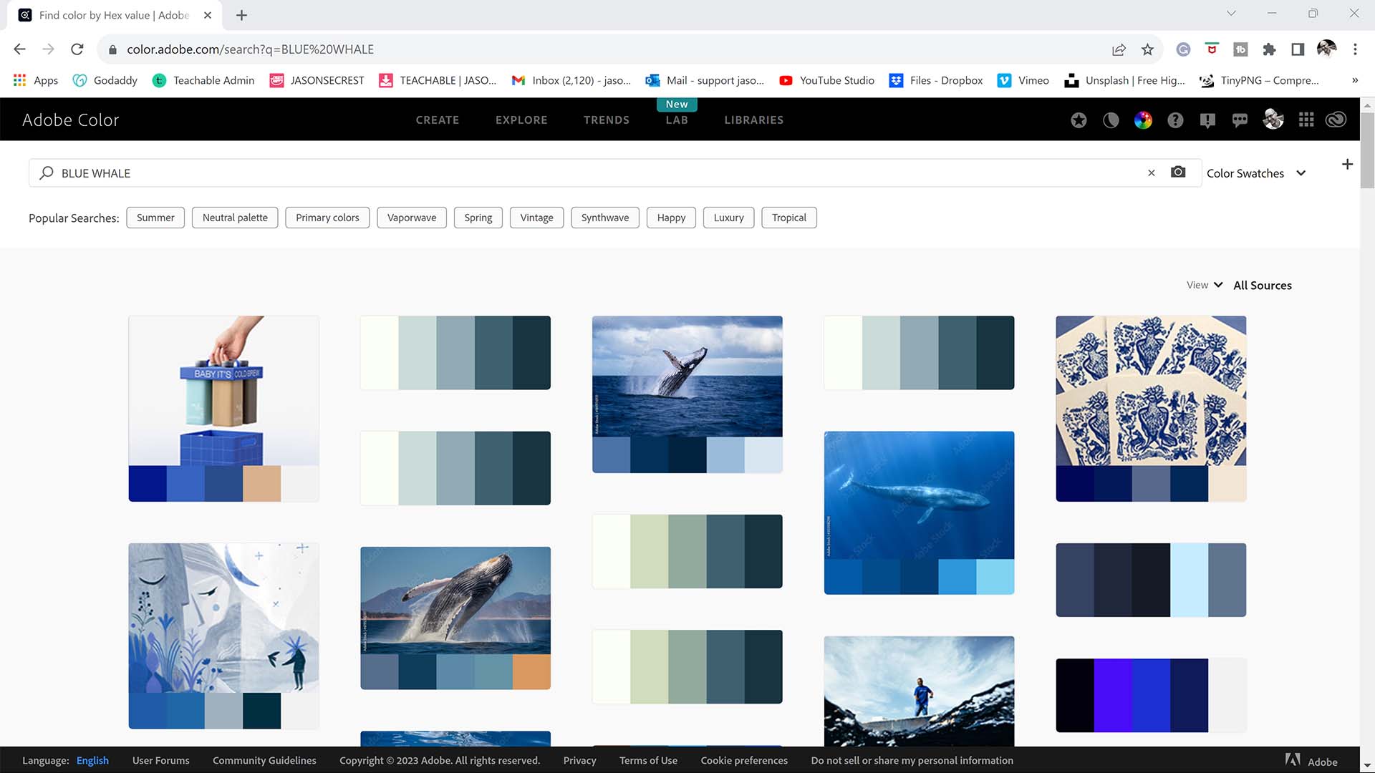Open the LIBRARIES tab
Viewport: 1375px width, 773px height.
pos(754,120)
